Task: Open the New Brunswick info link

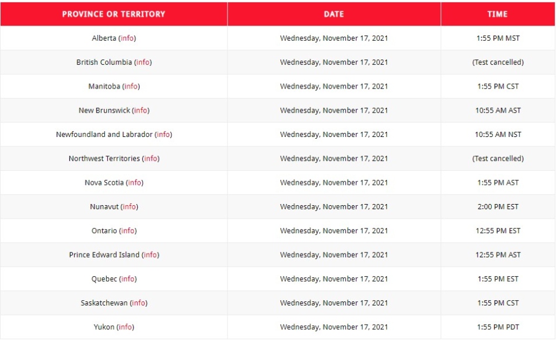Action: tap(141, 111)
